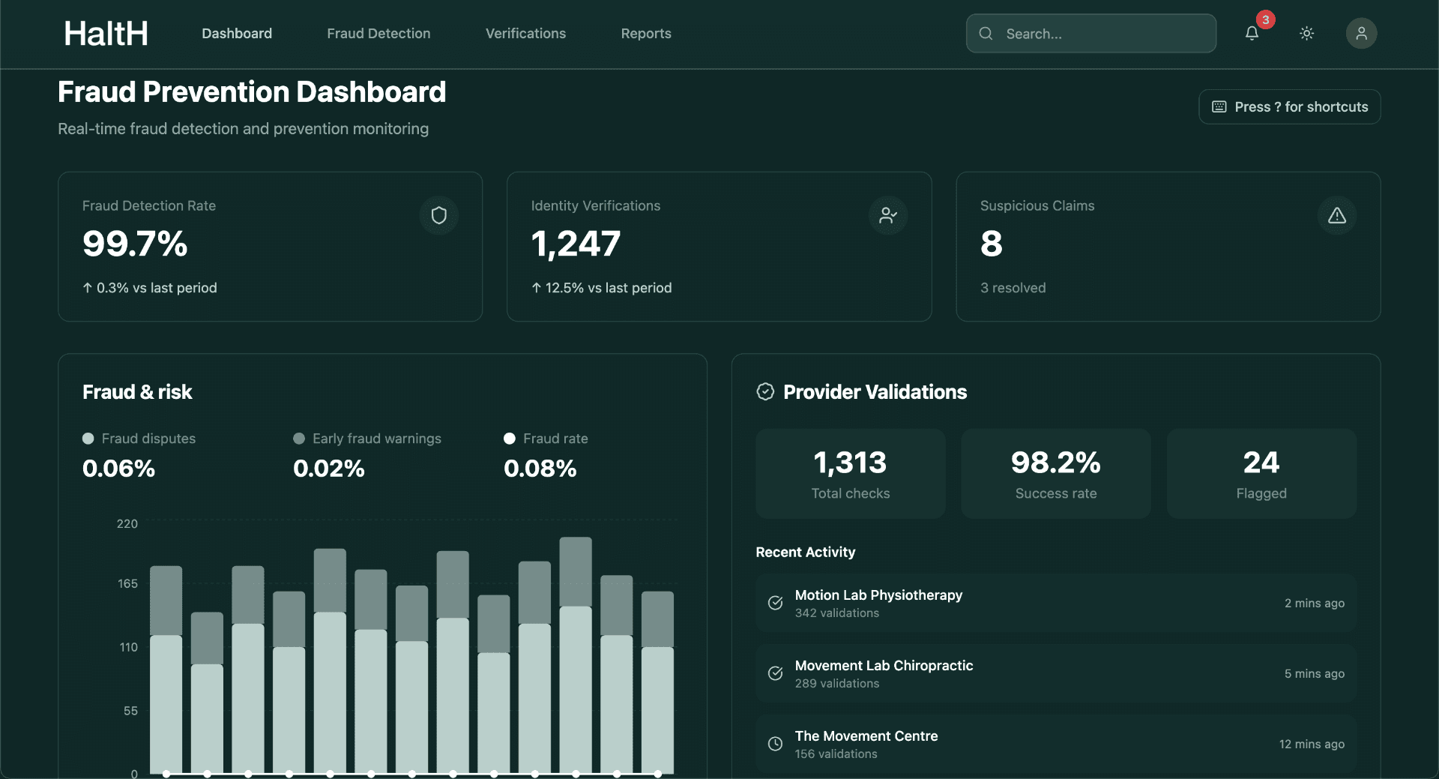The height and width of the screenshot is (779, 1439).
Task: Click the Search input field
Action: [x=1090, y=34]
